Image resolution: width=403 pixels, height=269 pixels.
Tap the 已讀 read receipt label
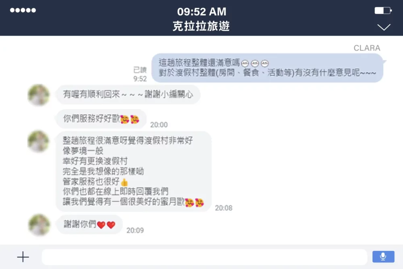pos(140,70)
